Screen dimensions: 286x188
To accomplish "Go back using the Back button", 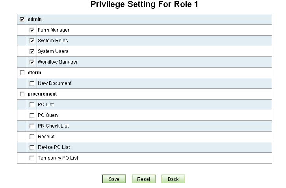I will tap(173, 179).
